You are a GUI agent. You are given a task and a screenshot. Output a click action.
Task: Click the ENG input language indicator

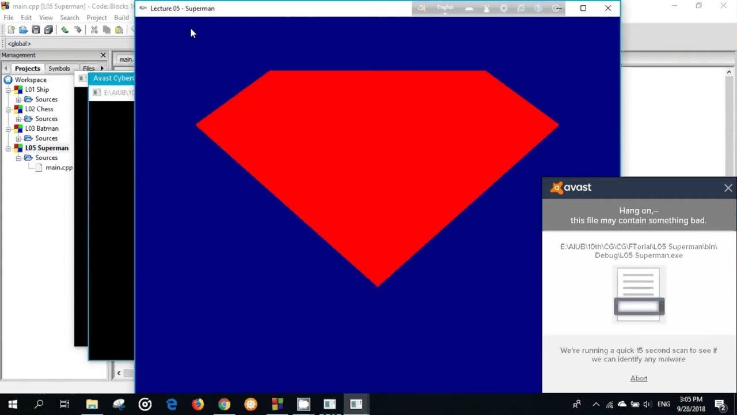tap(664, 404)
